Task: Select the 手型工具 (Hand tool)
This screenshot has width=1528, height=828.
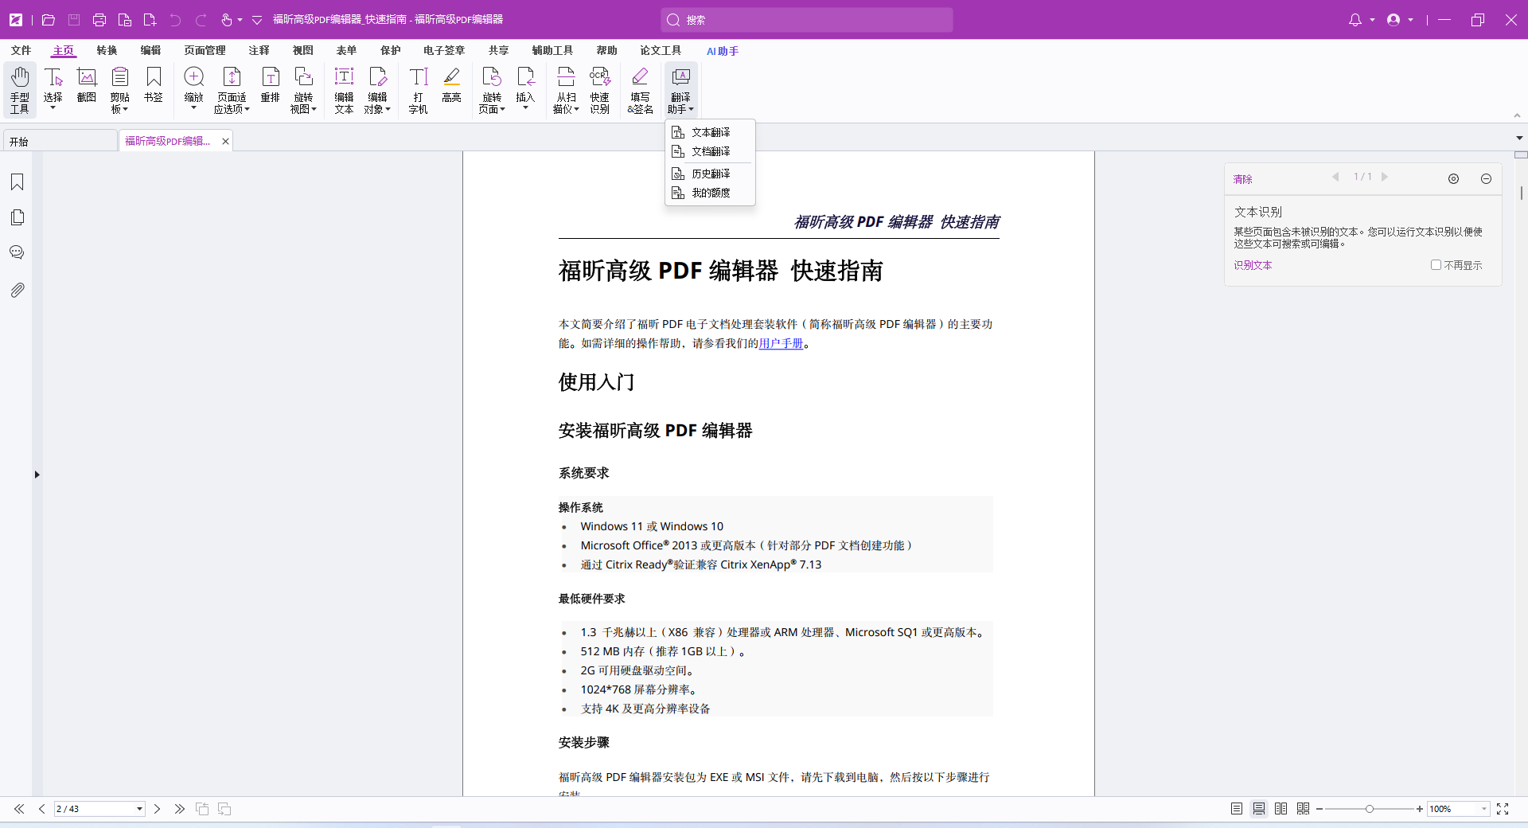Action: 19,88
